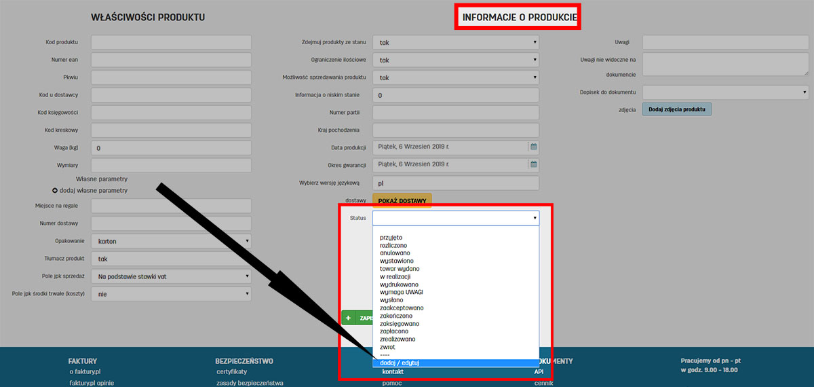
Task: Open calendar picker for Data produkcji
Action: pyautogui.click(x=533, y=147)
